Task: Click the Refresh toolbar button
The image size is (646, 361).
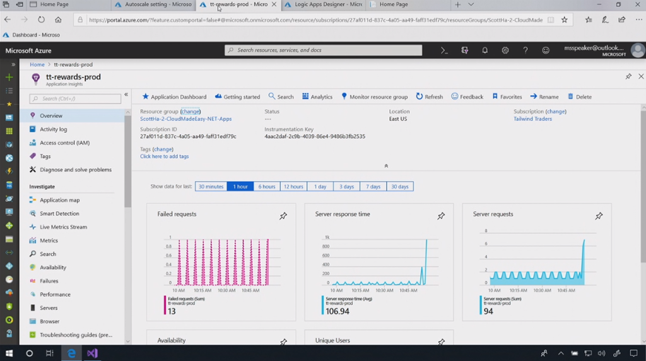Action: coord(429,97)
